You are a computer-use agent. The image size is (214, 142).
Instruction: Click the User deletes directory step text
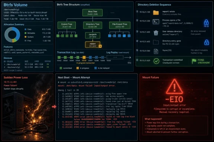coord(172,31)
